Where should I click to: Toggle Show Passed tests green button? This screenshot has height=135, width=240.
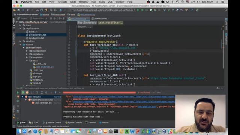tap(23, 93)
